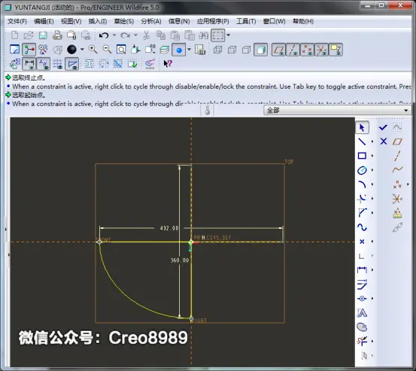Click the Text tool in sketcher
The image size is (416, 371).
coord(362,313)
